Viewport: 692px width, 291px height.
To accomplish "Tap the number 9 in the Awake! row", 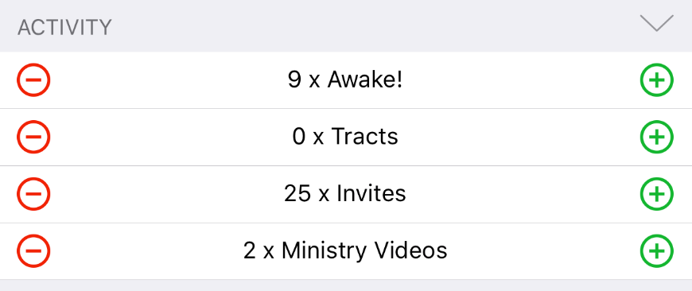I will tap(294, 80).
